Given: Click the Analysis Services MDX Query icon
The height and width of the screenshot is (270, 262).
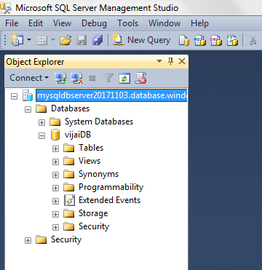Looking at the screenshot, I should pyautogui.click(x=200, y=40).
